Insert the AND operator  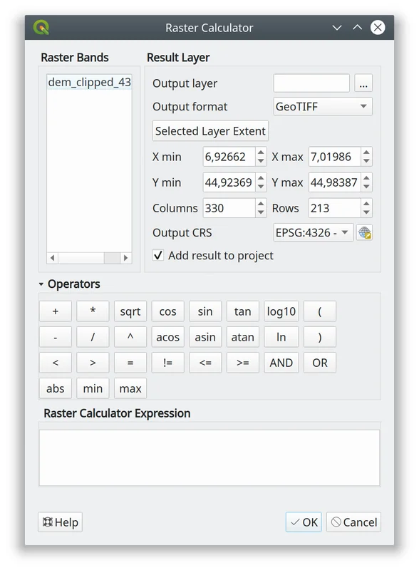(281, 363)
